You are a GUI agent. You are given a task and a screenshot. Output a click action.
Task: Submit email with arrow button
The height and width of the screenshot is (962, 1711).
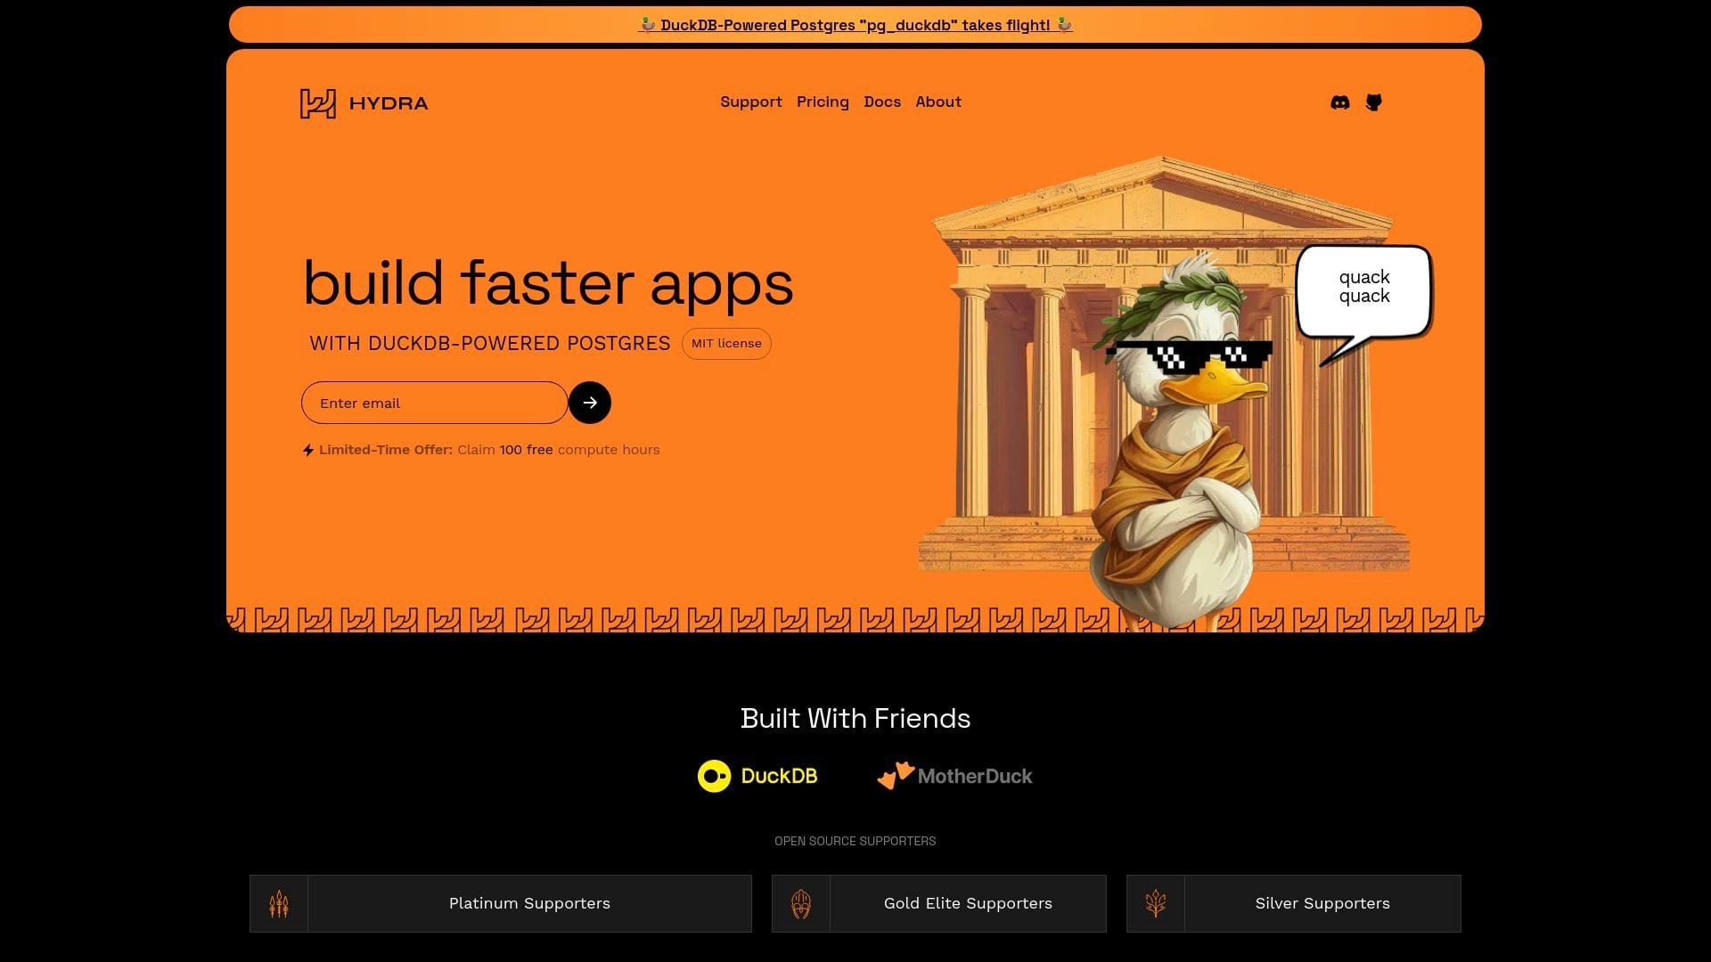click(590, 403)
